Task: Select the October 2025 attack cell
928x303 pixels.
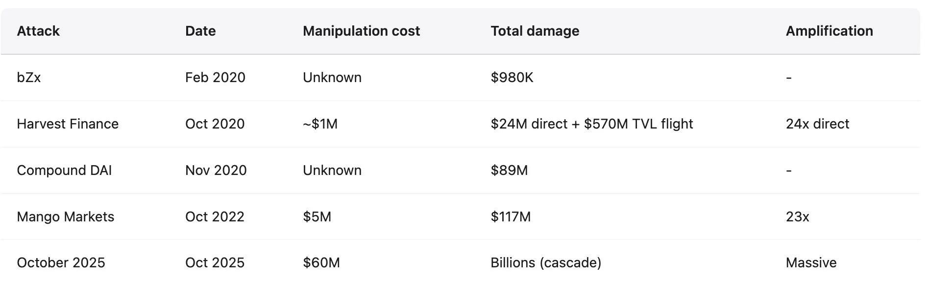Action: (x=61, y=263)
